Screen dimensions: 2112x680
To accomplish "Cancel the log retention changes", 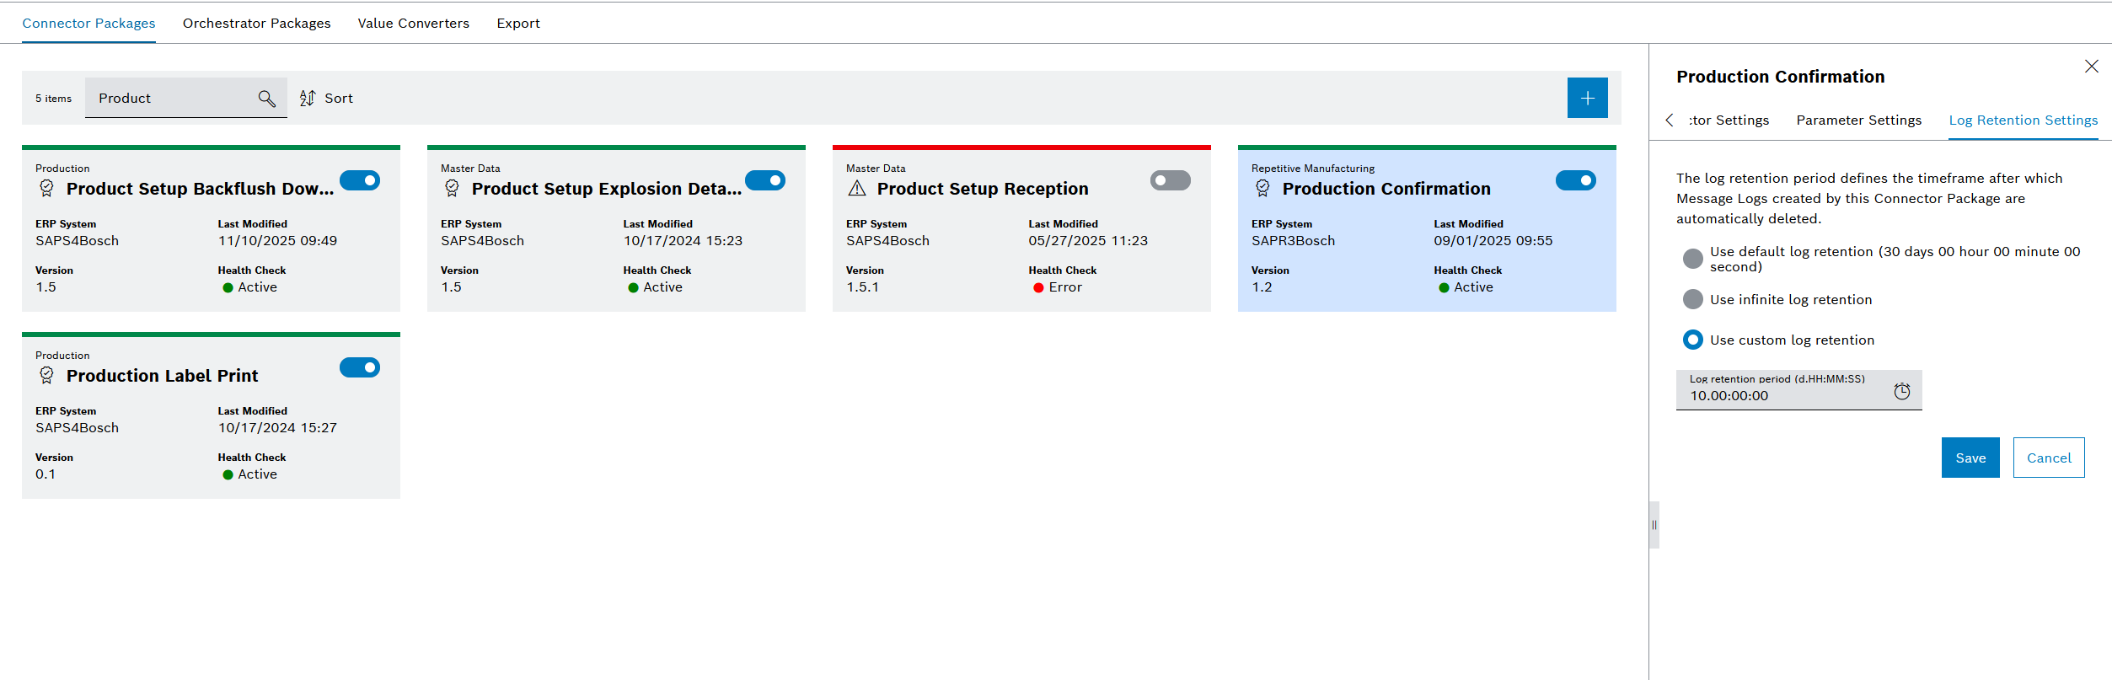I will 2048,458.
